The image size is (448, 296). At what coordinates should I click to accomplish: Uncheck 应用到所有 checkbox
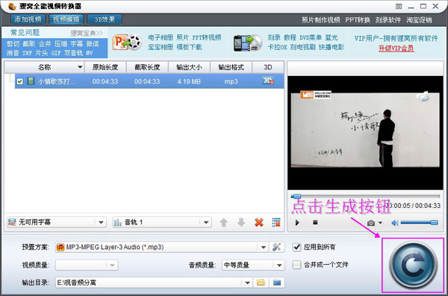pos(297,247)
